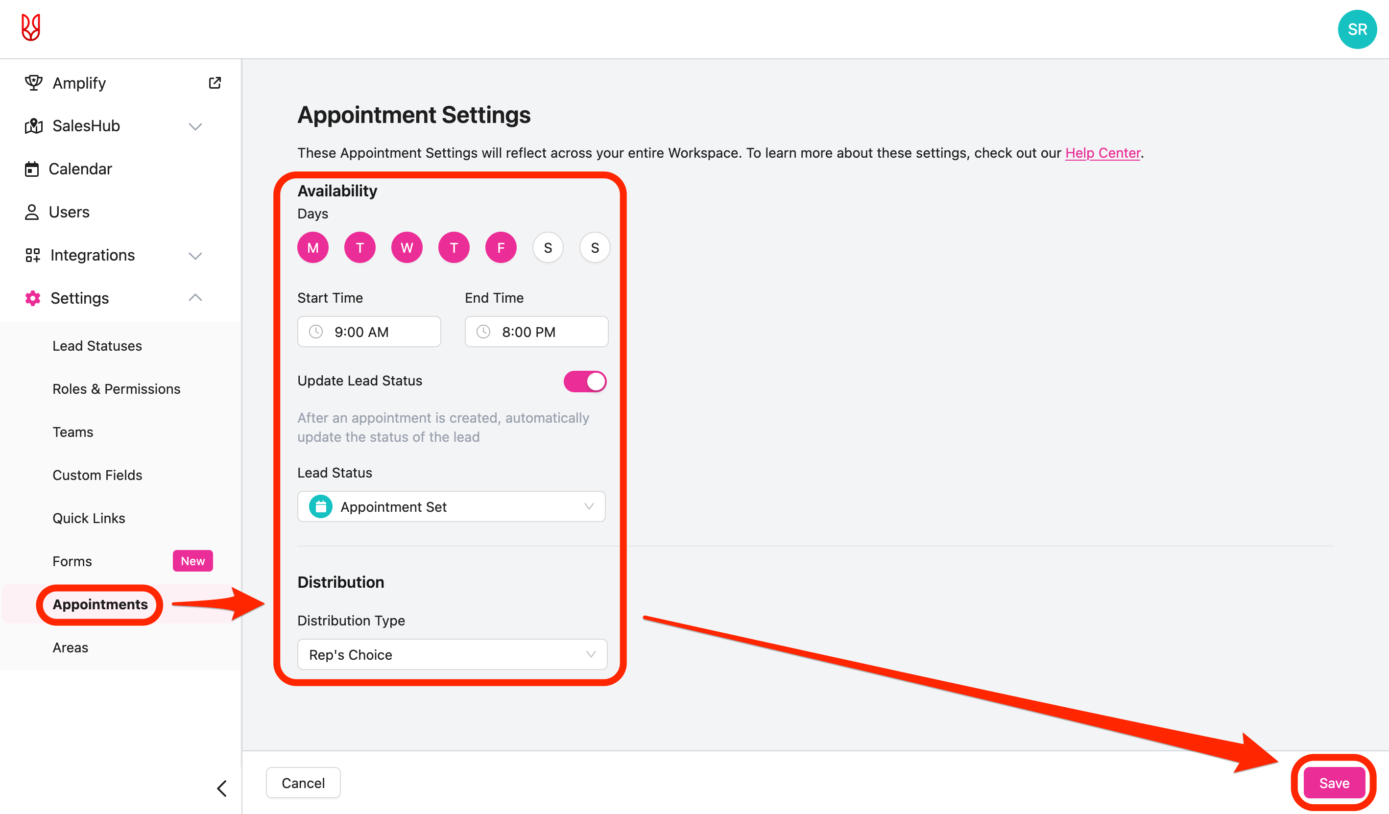Toggle the Update Lead Status switch
1389x814 pixels.
(585, 381)
